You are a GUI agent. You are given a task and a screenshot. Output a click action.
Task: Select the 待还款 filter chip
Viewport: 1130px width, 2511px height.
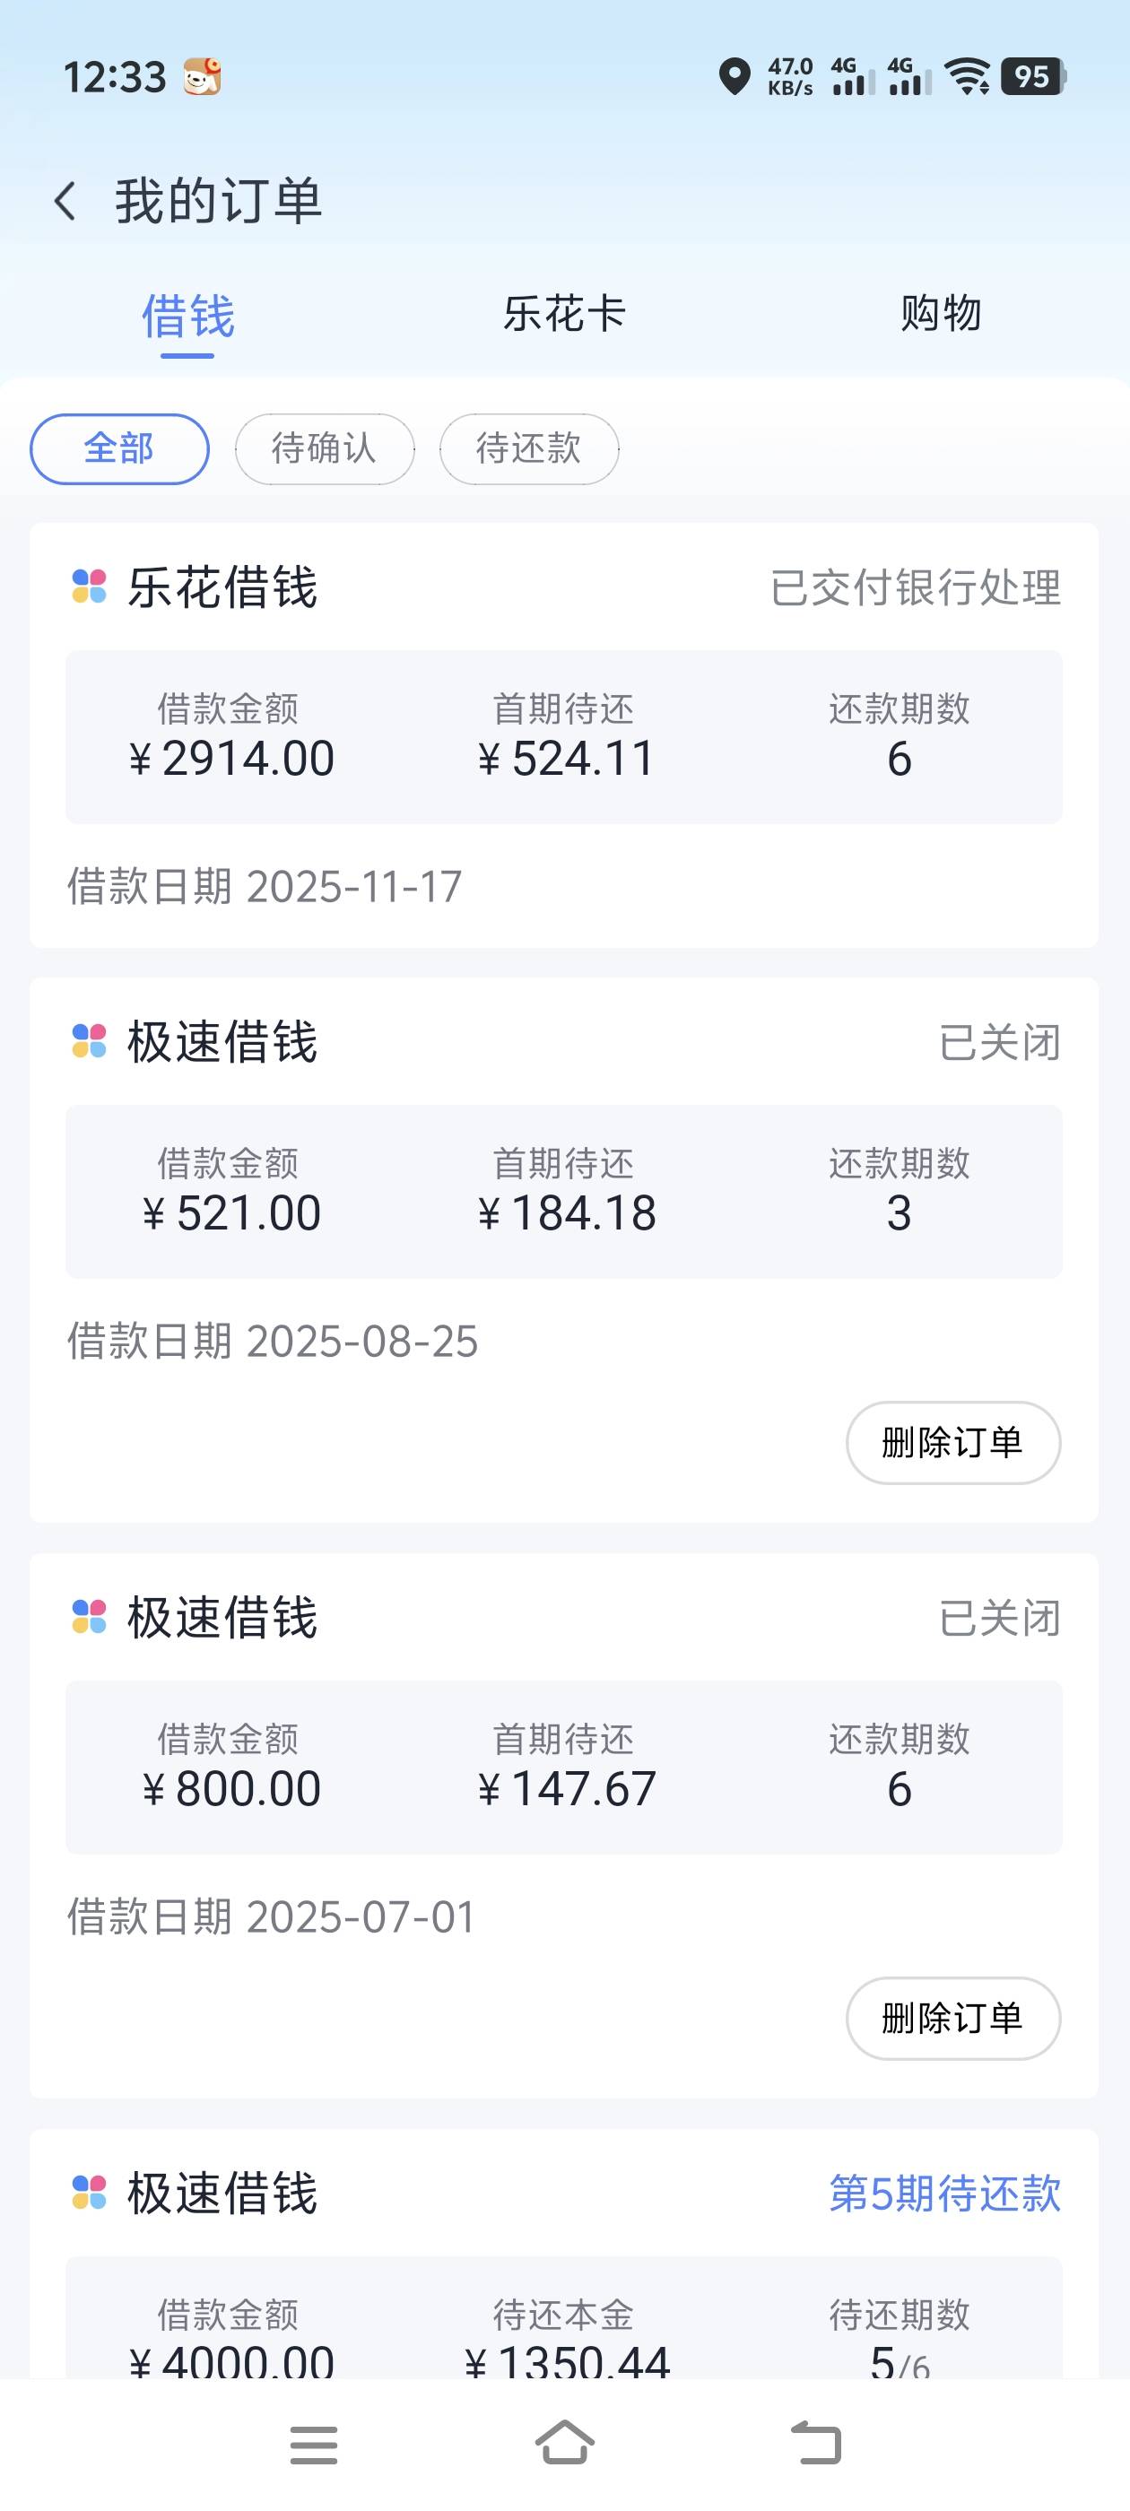click(528, 449)
